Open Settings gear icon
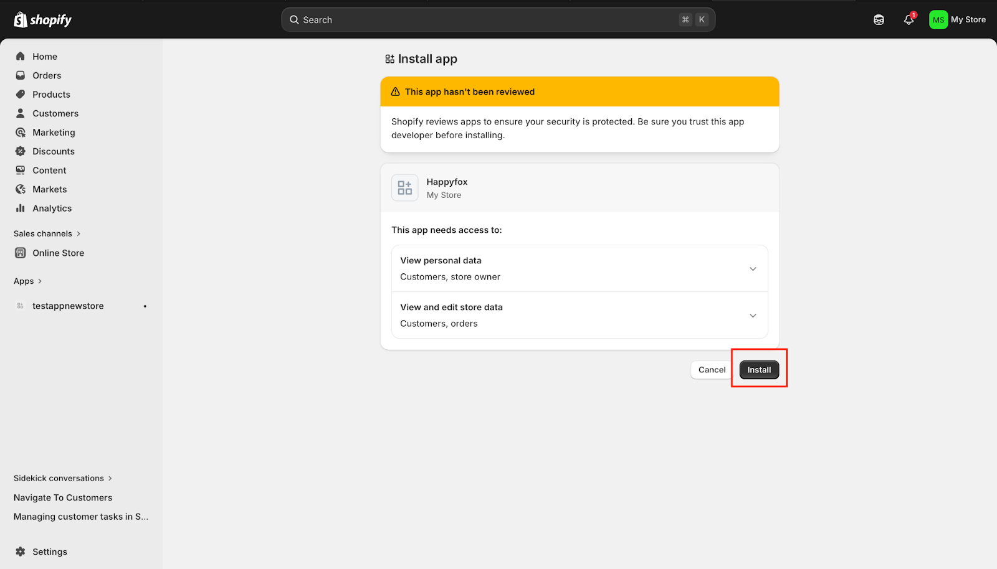Image resolution: width=997 pixels, height=569 pixels. pyautogui.click(x=21, y=552)
